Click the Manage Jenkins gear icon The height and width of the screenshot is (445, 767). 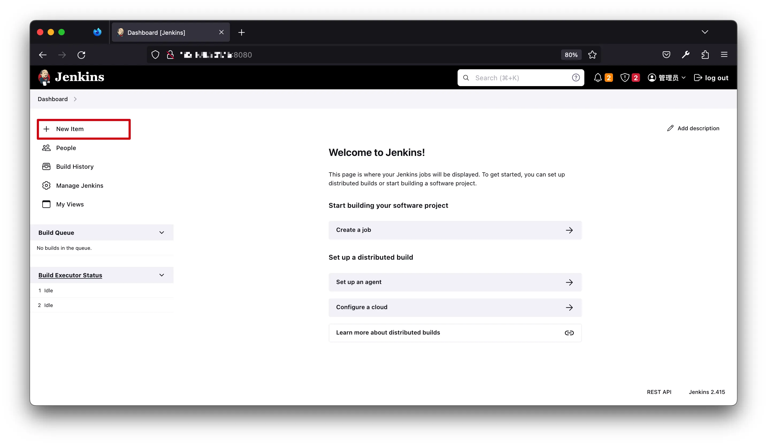coord(46,185)
